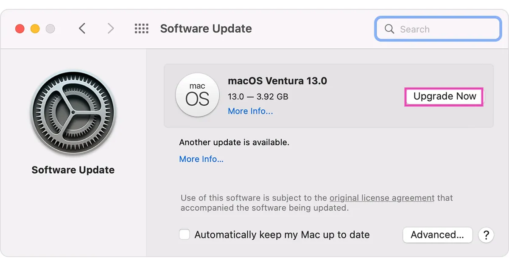Screen dimensions: 509x266
Task: Open help with the question mark button
Action: click(x=486, y=235)
